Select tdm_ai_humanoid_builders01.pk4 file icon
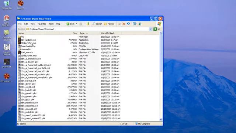This screenshot has height=133, width=236. click(x=19, y=65)
